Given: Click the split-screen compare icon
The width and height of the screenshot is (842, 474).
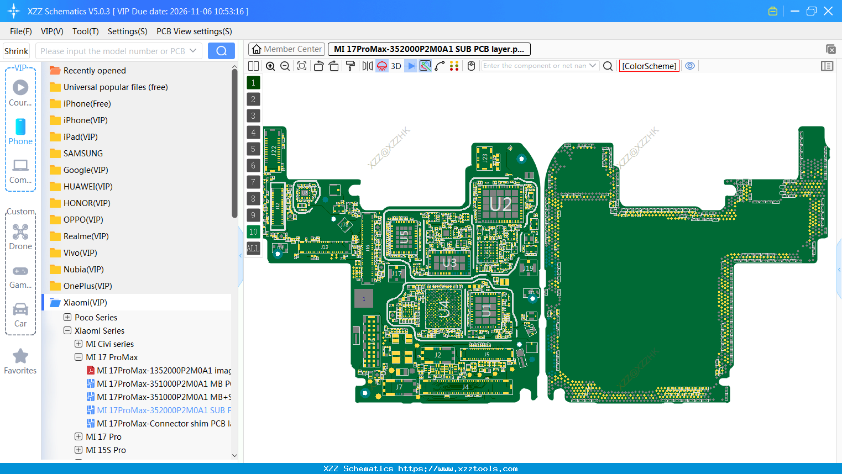Looking at the screenshot, I should coord(253,66).
